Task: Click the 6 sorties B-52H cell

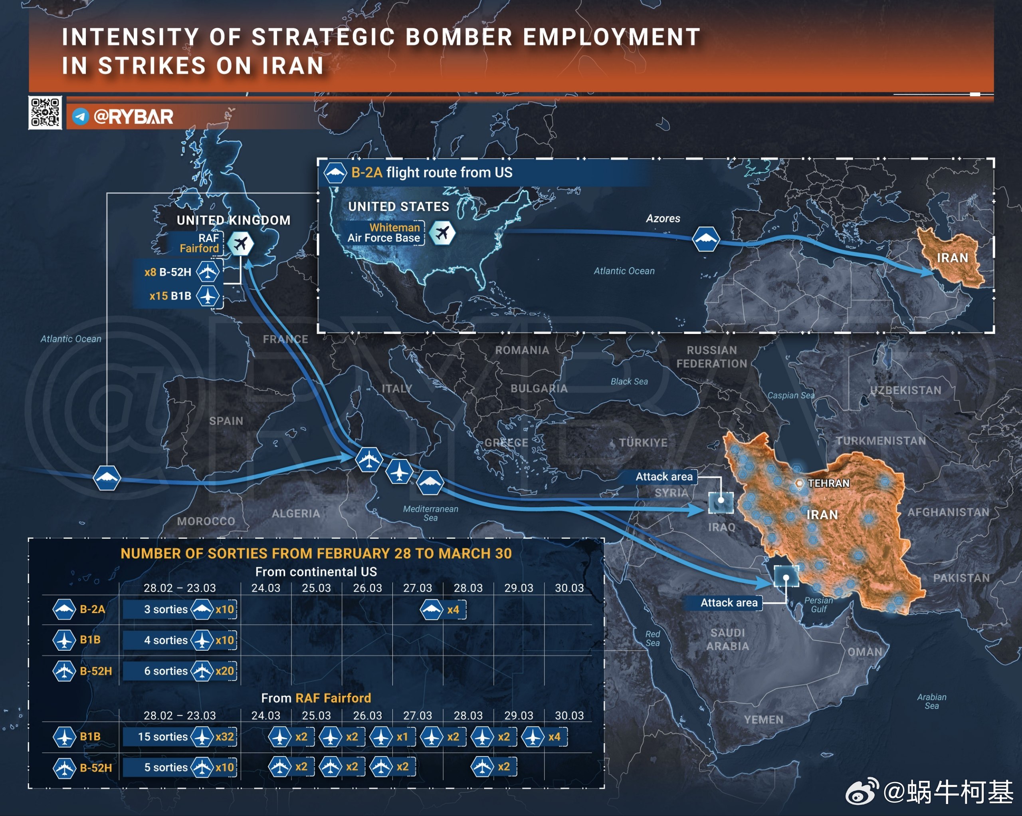Action: pyautogui.click(x=165, y=671)
